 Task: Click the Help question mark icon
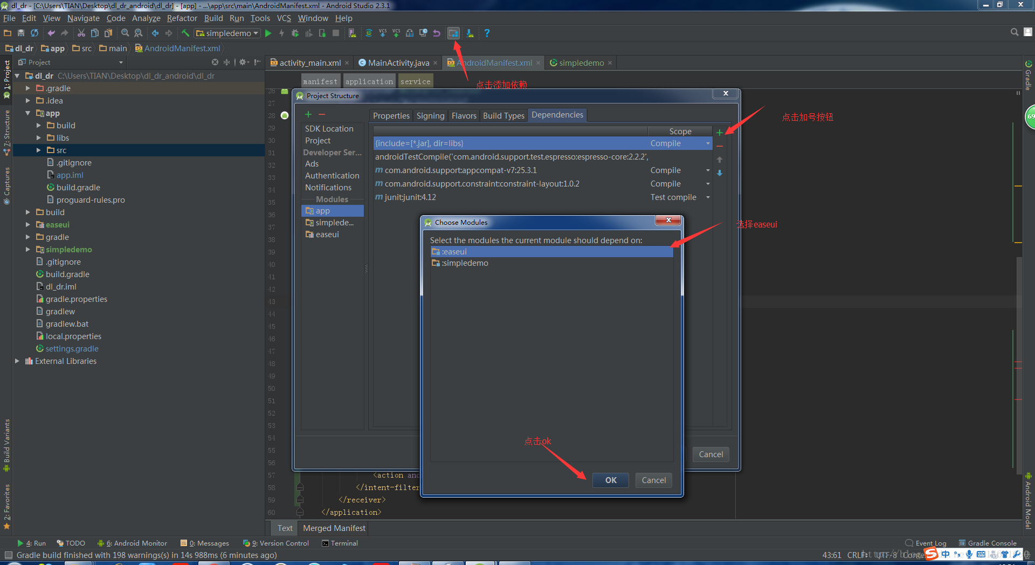pyautogui.click(x=487, y=33)
